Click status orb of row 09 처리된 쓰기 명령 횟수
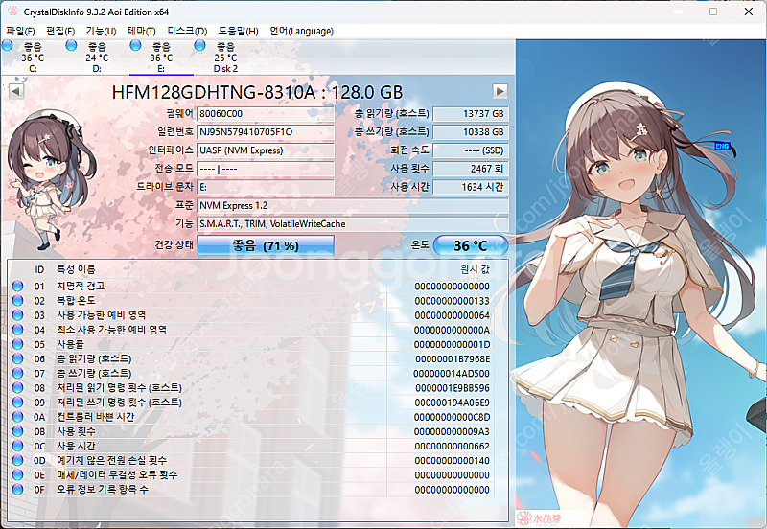 [18, 402]
